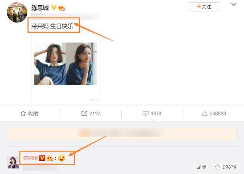244x174 pixels.
Task: Follow the user with the +关注 button
Action: (204, 7)
